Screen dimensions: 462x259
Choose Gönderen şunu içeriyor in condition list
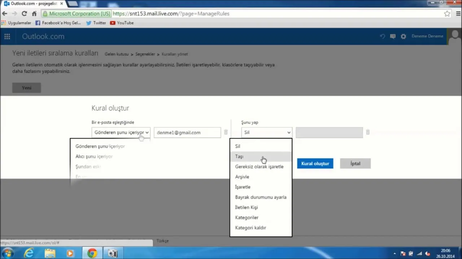point(100,146)
